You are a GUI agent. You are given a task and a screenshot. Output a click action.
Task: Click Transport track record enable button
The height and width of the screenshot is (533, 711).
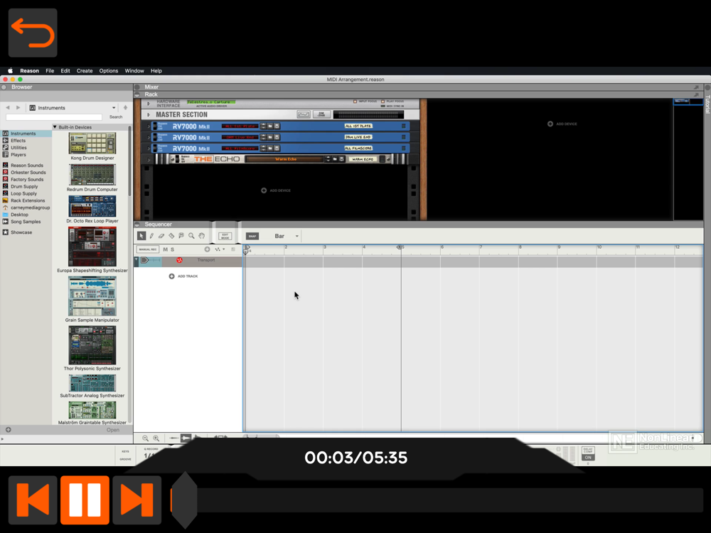point(179,260)
